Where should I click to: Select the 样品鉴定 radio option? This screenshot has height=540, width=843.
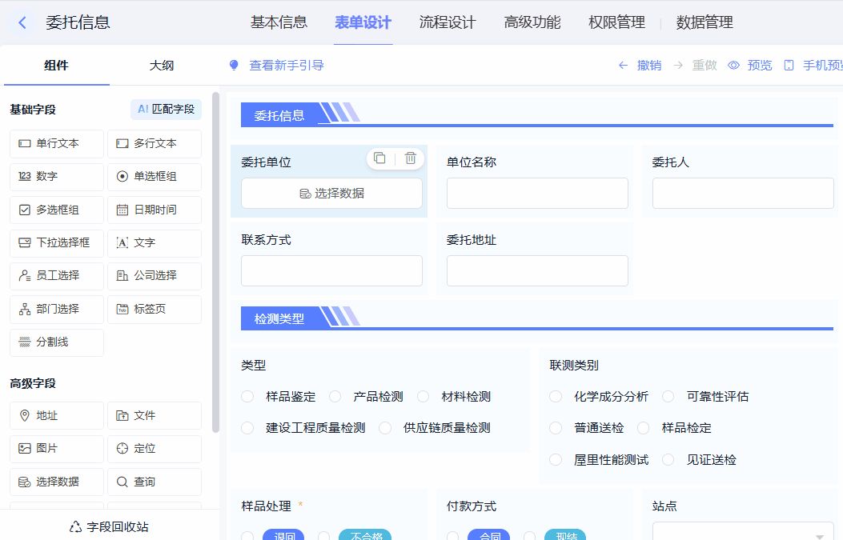(248, 397)
